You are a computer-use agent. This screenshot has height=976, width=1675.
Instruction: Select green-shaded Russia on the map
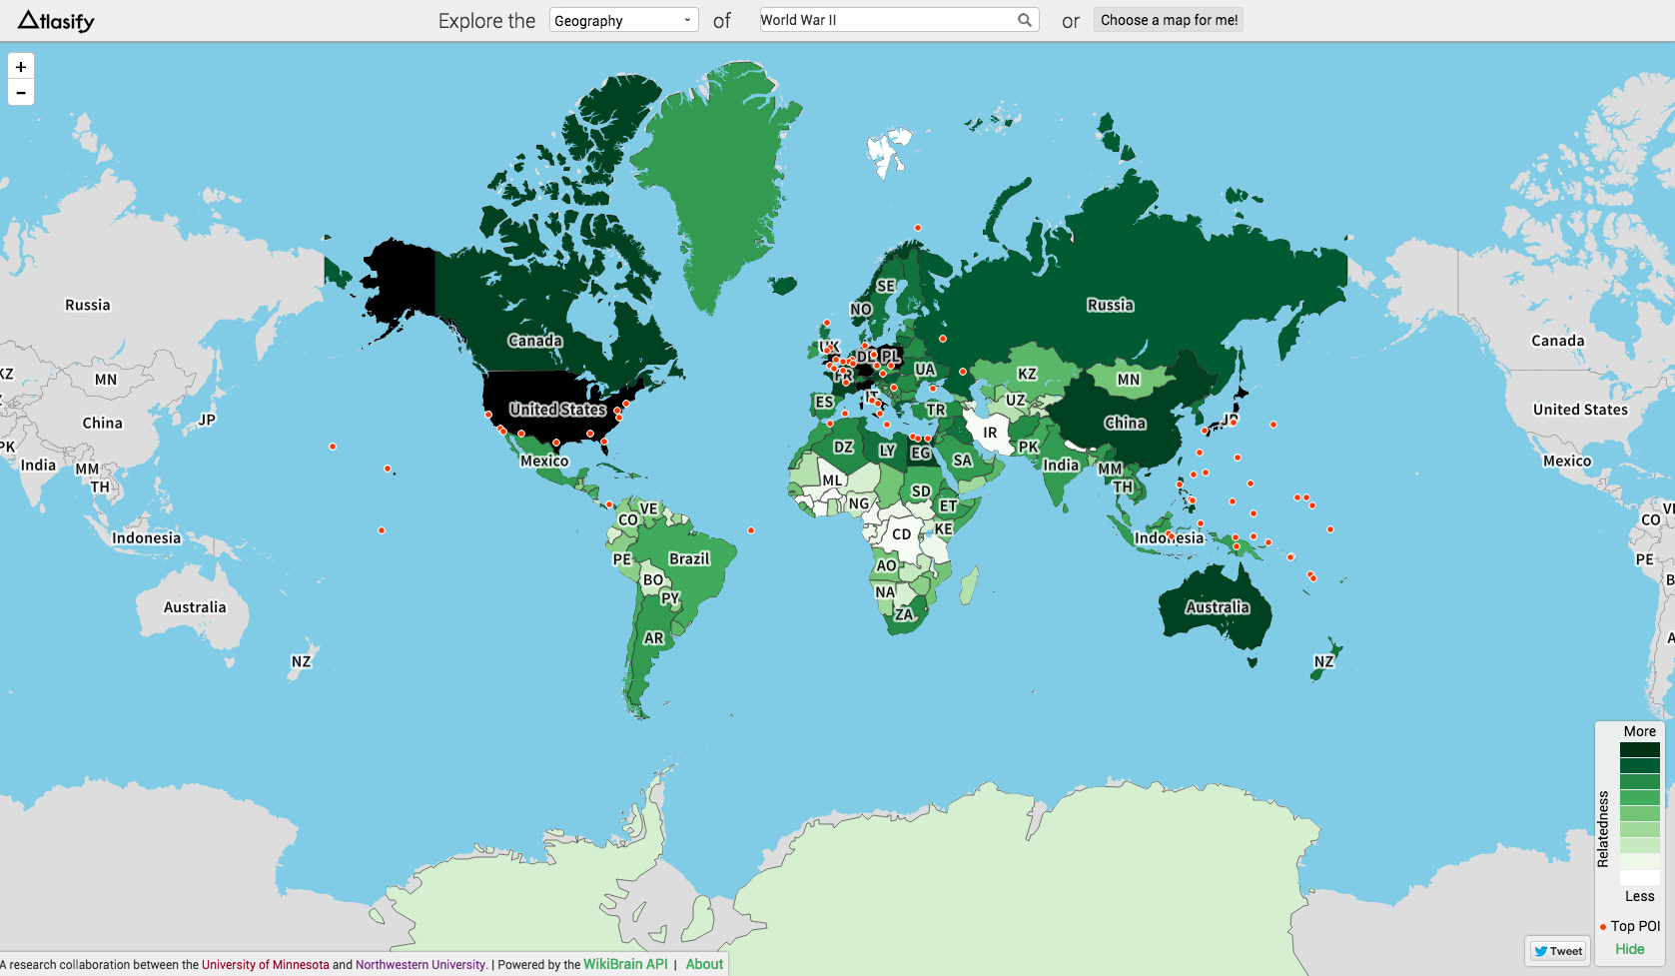[x=1110, y=305]
